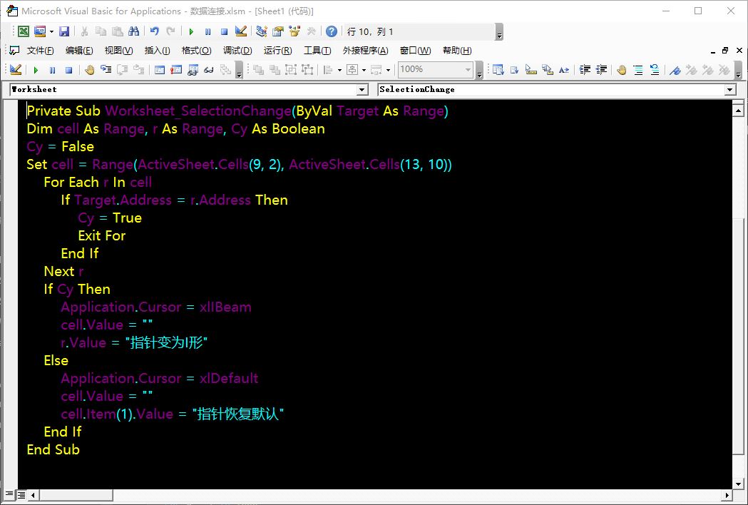Screen dimensions: 748x505
Task: Click the blue Help question mark icon
Action: click(x=332, y=31)
